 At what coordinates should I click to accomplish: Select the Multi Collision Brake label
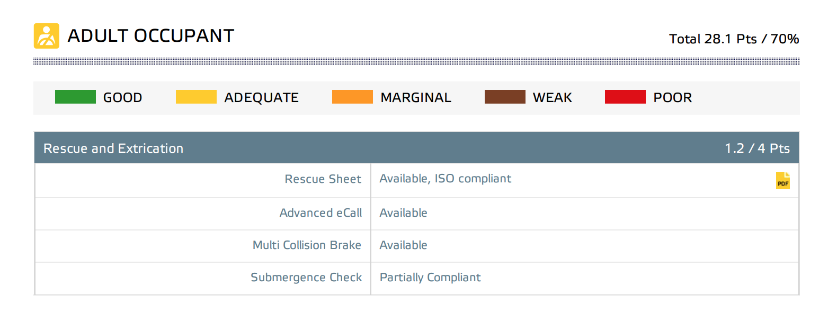[307, 245]
